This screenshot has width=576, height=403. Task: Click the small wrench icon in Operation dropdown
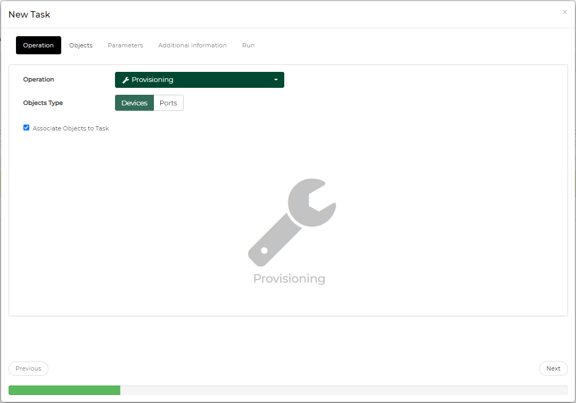(126, 80)
